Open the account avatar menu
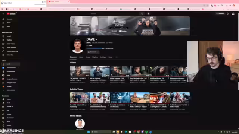The height and width of the screenshot is (134, 239). click(233, 14)
